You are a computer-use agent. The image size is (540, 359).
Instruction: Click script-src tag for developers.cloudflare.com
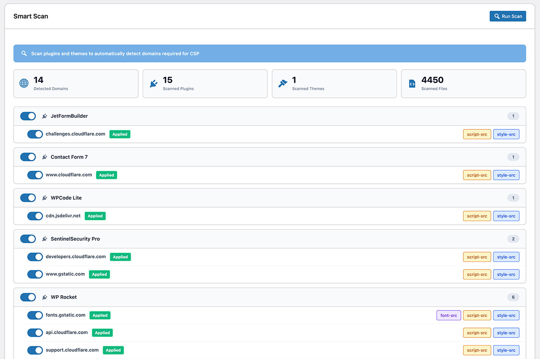tap(477, 257)
